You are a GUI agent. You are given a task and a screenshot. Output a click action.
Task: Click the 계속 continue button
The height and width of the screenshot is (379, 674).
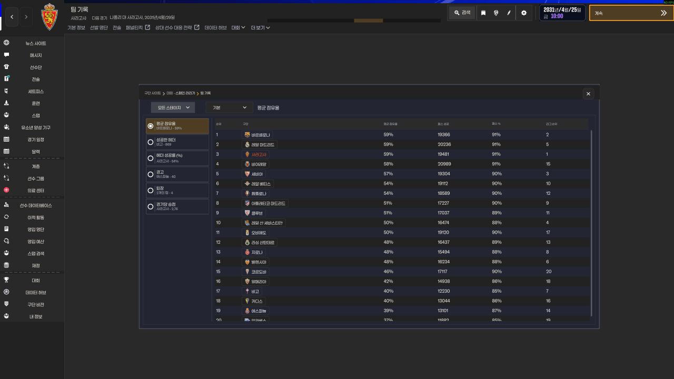click(631, 13)
